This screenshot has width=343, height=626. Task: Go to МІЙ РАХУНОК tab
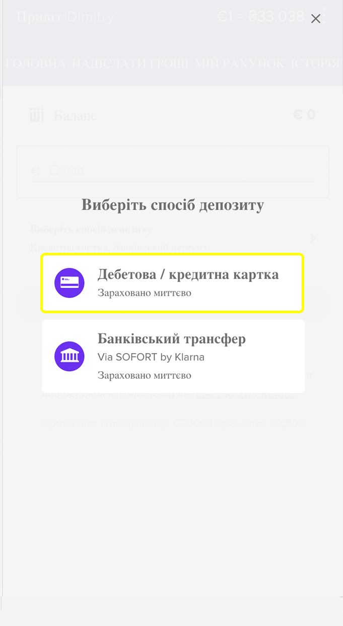point(240,63)
